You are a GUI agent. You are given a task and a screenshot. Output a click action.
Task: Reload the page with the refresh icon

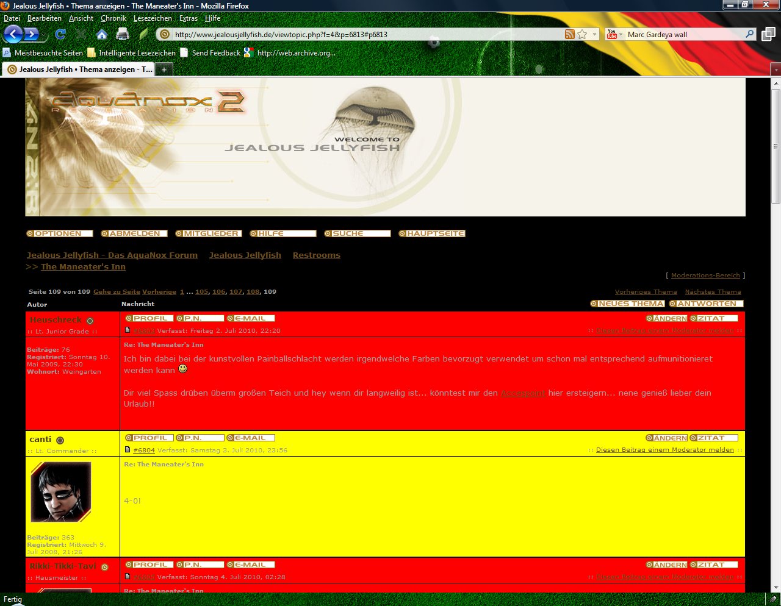tap(60, 34)
